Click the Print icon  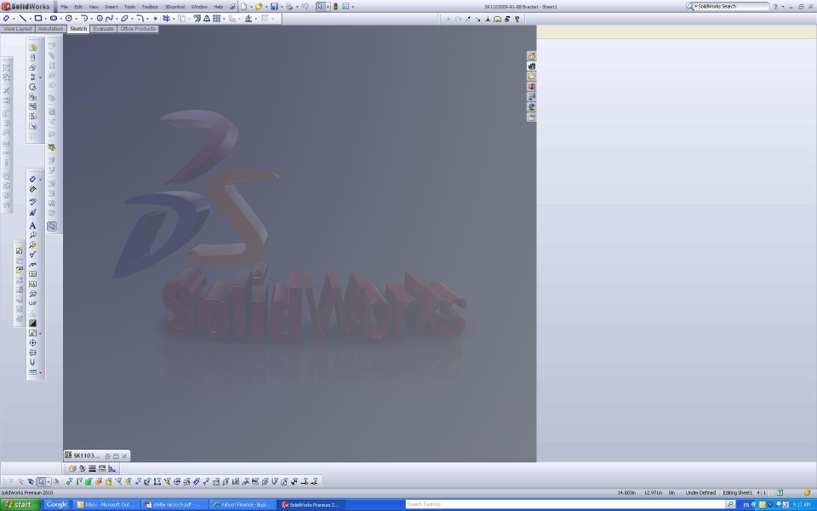(289, 7)
